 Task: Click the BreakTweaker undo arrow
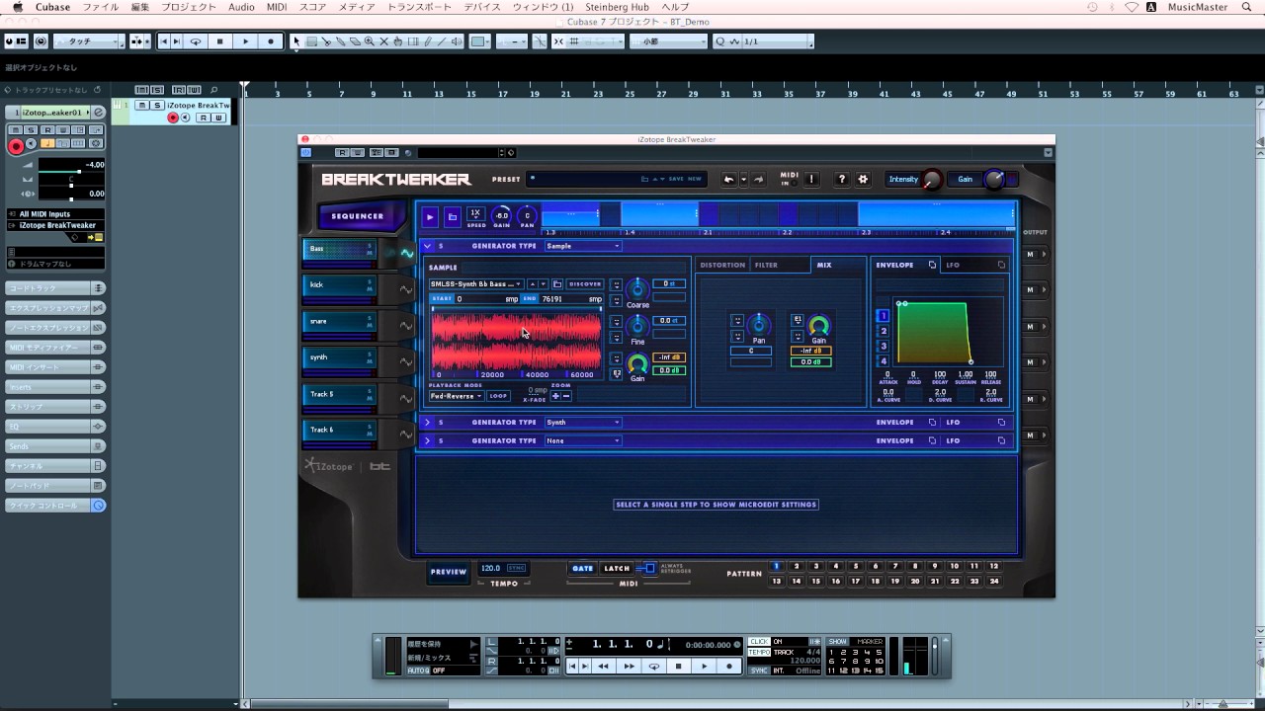coord(729,179)
